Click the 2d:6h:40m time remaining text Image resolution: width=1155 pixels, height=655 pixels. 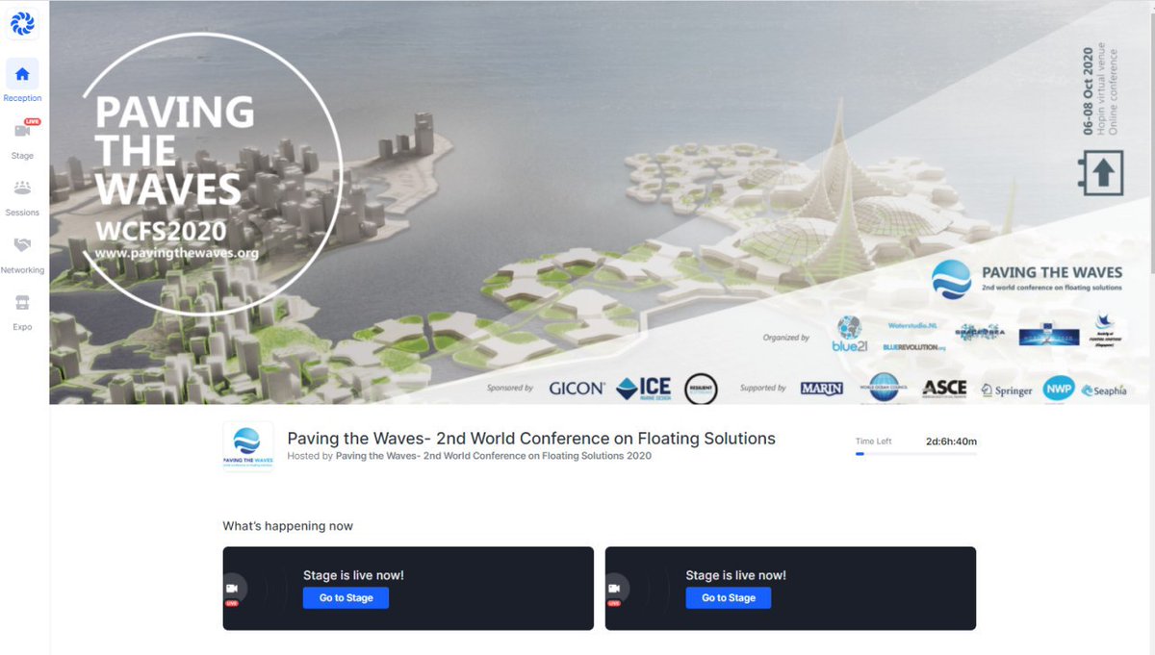point(951,441)
